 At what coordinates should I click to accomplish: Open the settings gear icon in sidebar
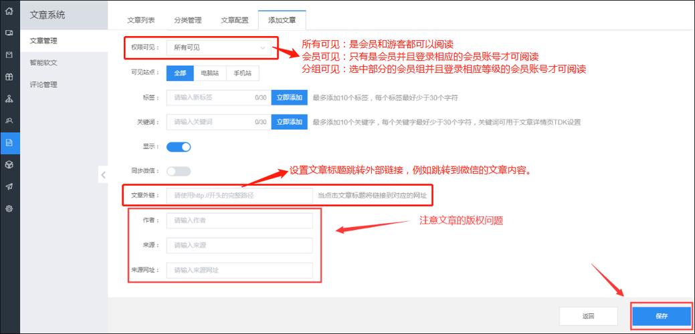9,208
